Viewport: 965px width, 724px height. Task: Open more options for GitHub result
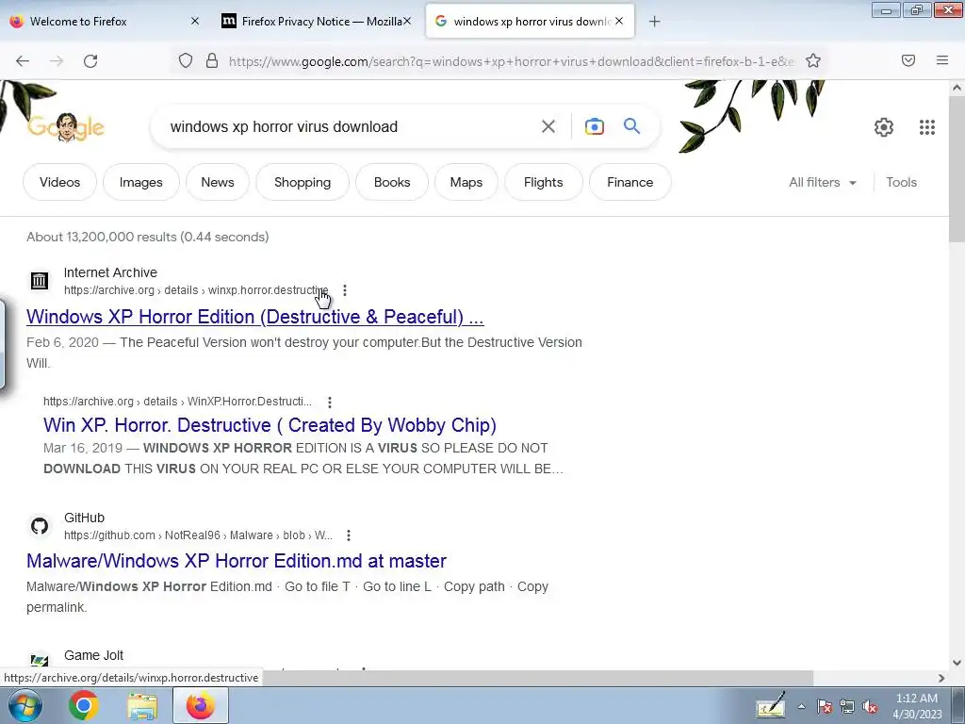349,535
